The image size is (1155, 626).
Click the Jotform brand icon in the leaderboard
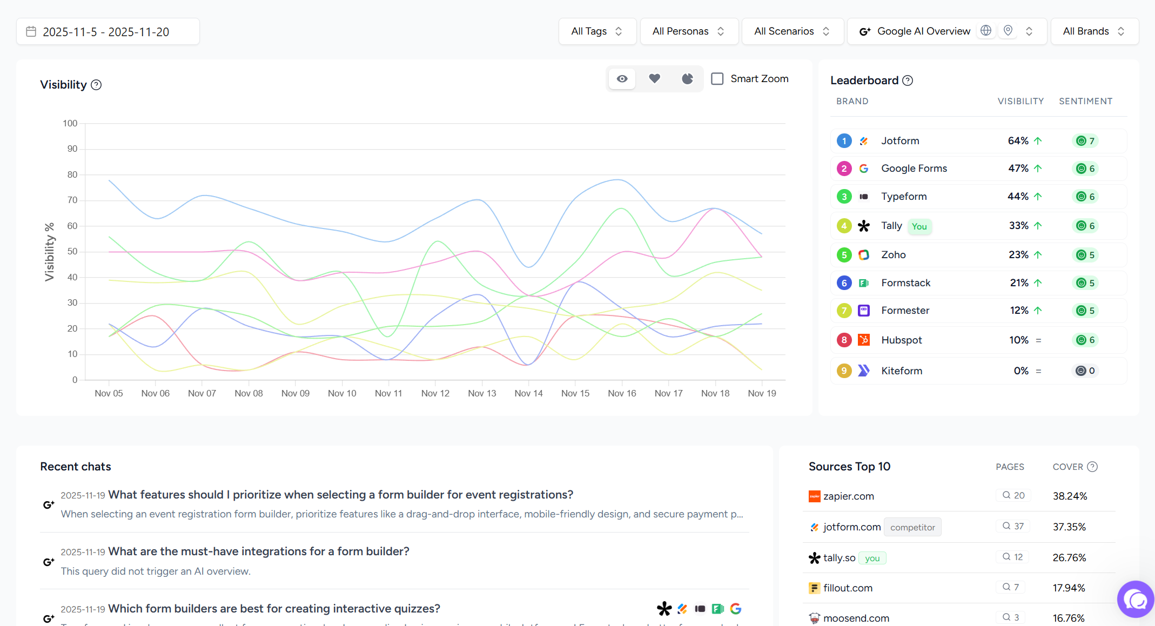pos(864,140)
